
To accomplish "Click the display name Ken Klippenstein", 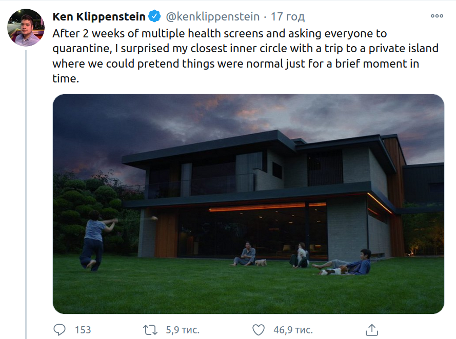I will click(x=99, y=17).
